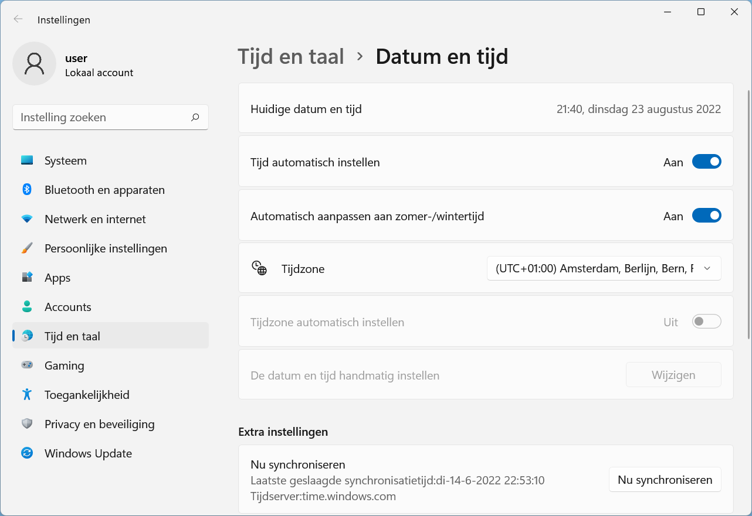The width and height of the screenshot is (752, 516).
Task: Click the Nu synchroniseren button
Action: pyautogui.click(x=665, y=479)
